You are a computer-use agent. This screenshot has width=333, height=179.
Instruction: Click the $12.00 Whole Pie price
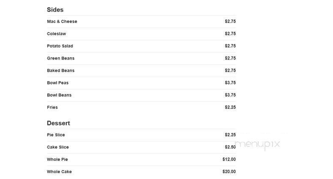pos(229,160)
